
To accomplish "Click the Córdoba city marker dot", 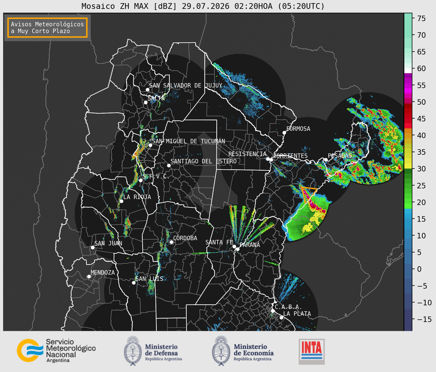I will [x=171, y=242].
